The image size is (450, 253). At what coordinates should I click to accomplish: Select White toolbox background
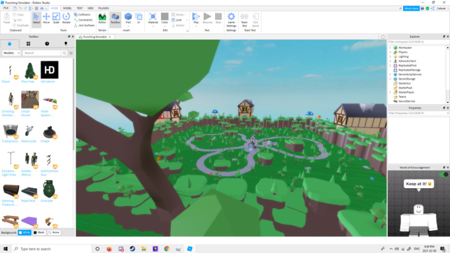(25, 232)
